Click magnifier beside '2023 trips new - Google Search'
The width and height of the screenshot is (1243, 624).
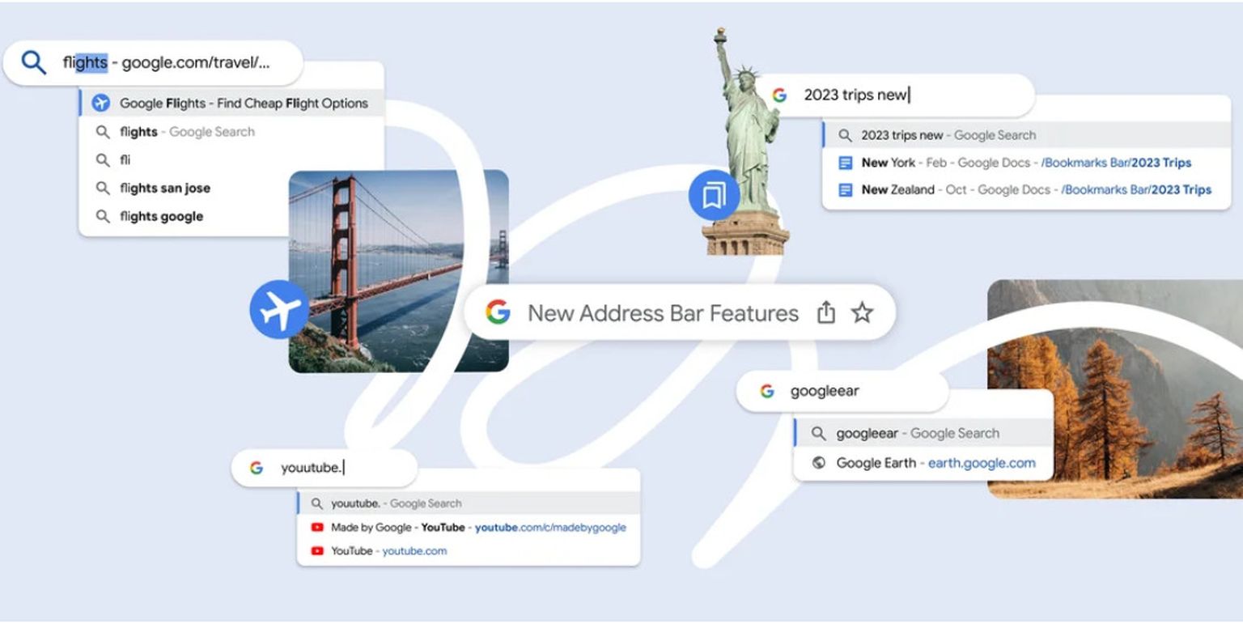845,135
